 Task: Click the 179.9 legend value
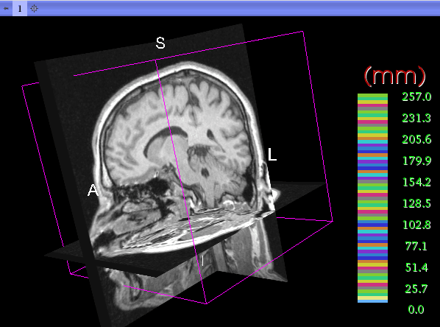pos(416,161)
